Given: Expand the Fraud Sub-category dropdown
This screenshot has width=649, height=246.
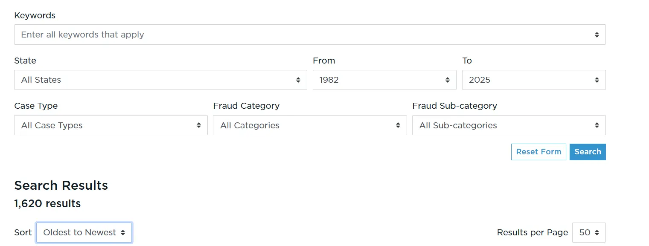Looking at the screenshot, I should point(504,125).
